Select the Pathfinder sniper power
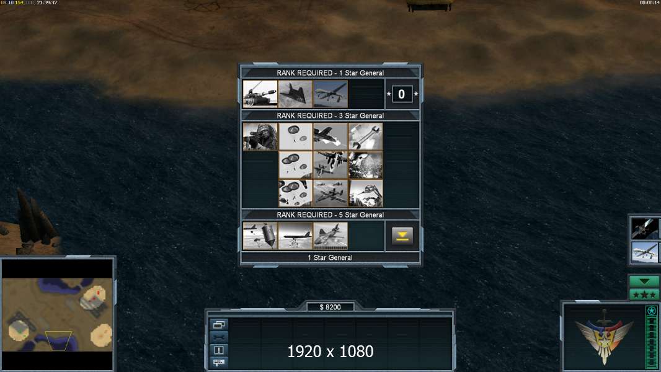The width and height of the screenshot is (661, 372). point(260,136)
